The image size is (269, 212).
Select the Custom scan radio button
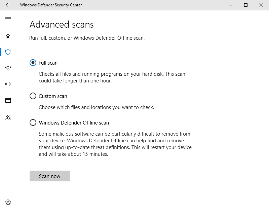[x=33, y=96]
